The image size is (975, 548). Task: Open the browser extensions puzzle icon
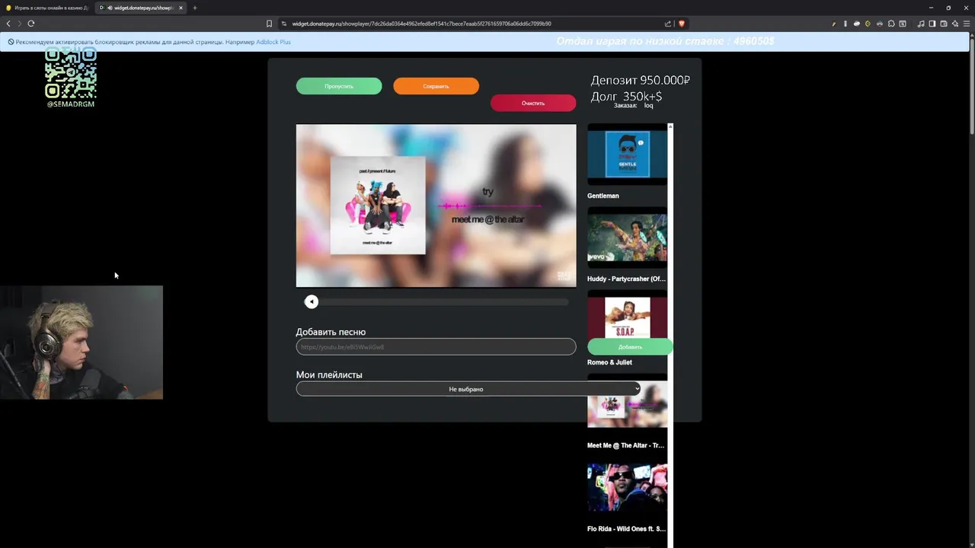click(x=891, y=24)
